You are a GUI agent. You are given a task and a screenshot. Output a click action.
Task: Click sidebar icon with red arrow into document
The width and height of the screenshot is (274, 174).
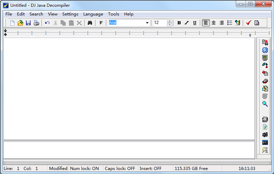[x=265, y=73]
